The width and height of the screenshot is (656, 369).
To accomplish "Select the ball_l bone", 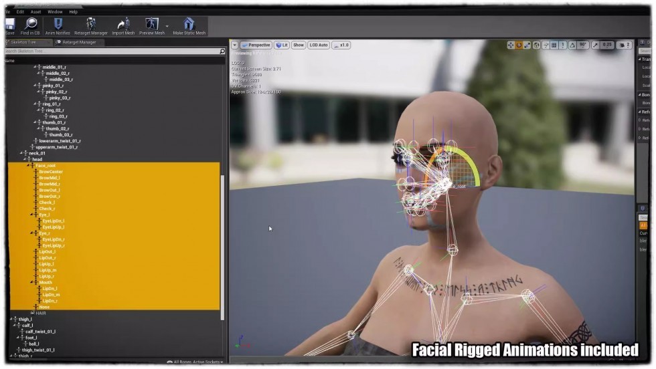I will pyautogui.click(x=34, y=344).
